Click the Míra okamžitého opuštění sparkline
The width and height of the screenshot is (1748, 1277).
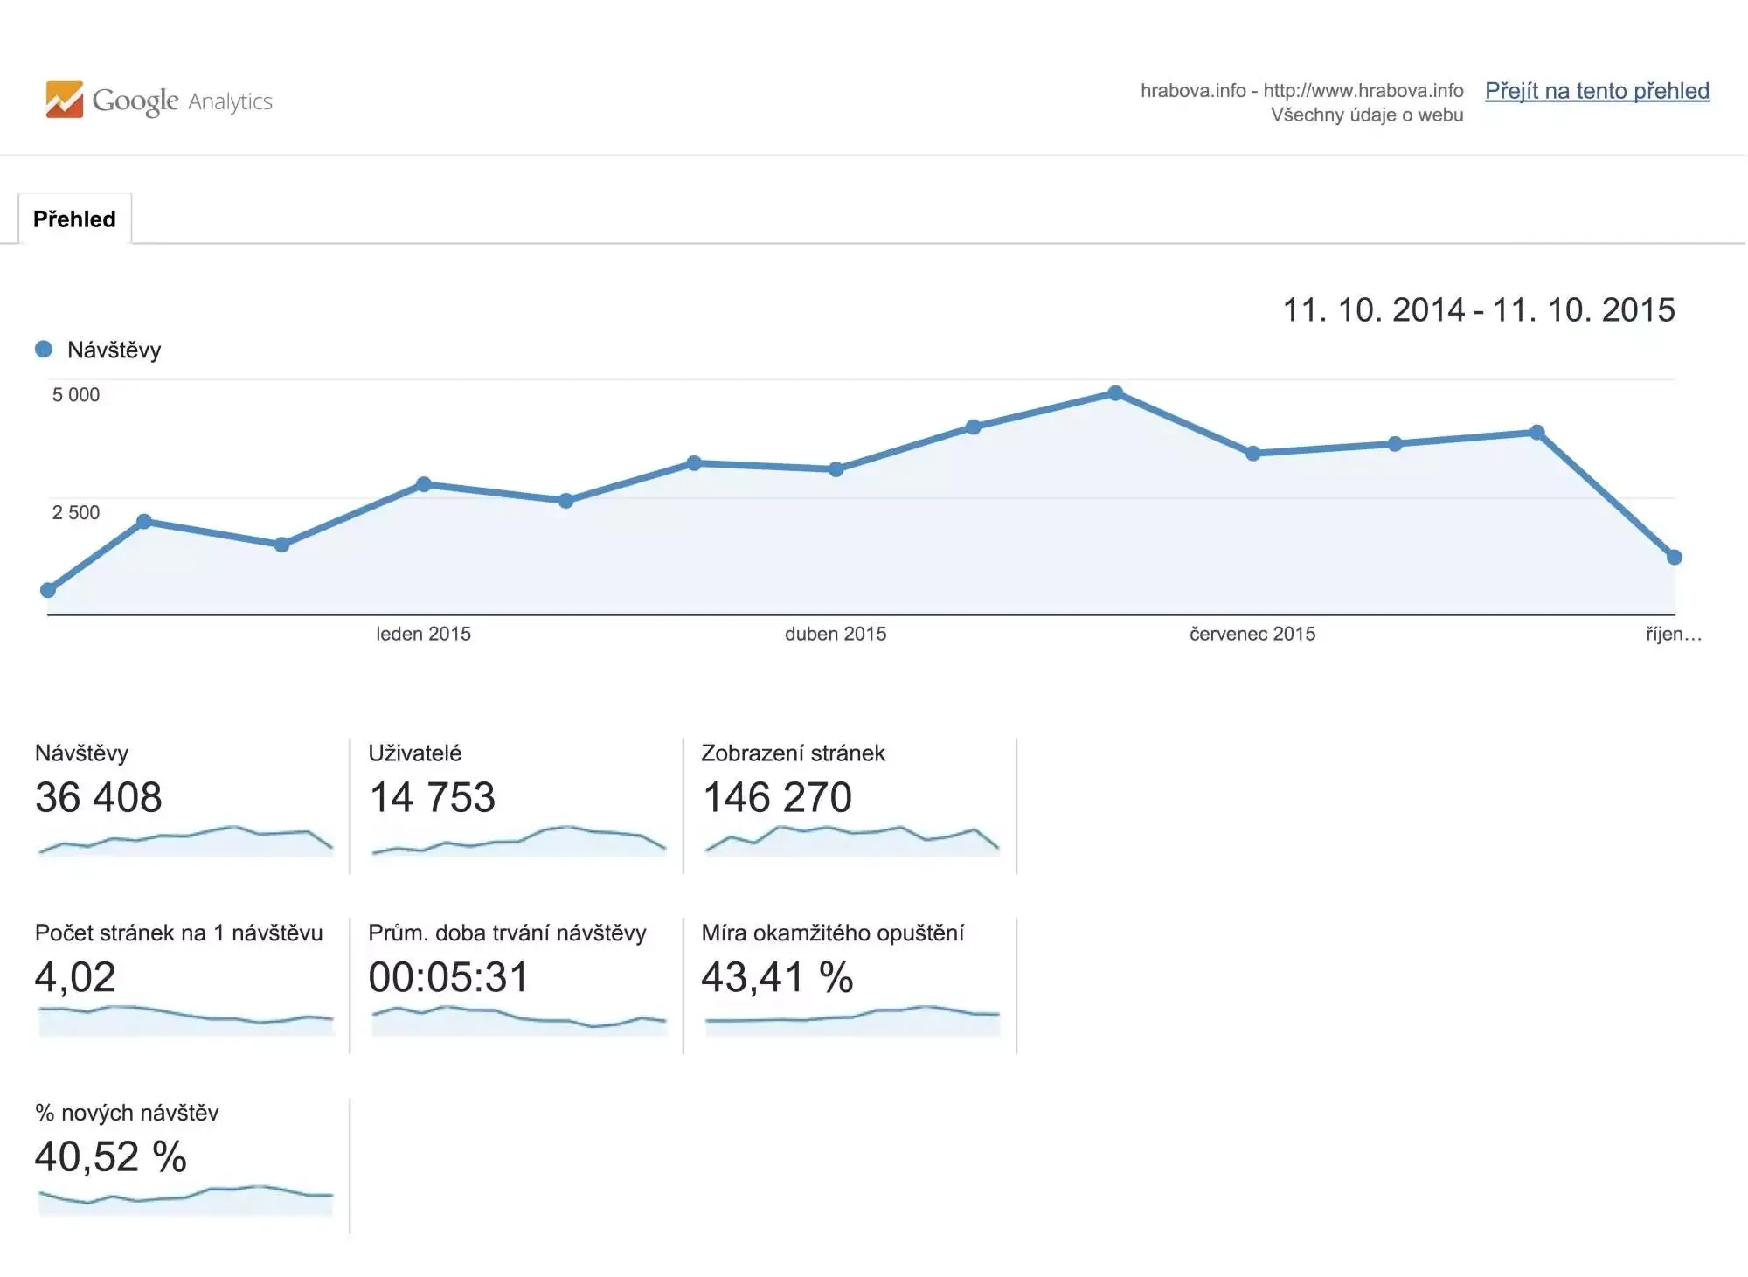click(x=851, y=1020)
